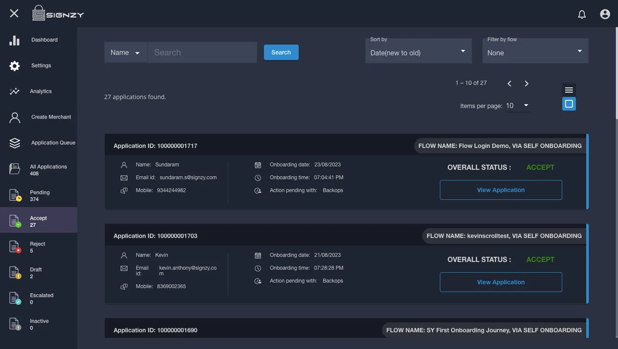Click Flow Login Demo flow name tag

tap(500, 146)
